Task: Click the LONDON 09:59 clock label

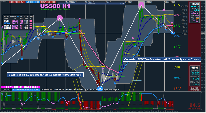Action: pos(33,2)
